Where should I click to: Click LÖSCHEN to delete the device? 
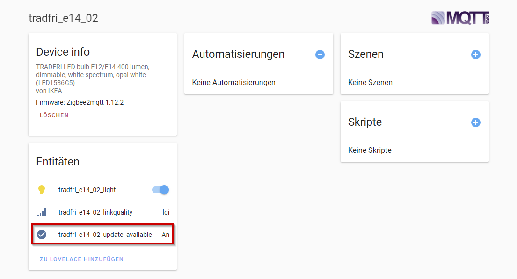[54, 115]
